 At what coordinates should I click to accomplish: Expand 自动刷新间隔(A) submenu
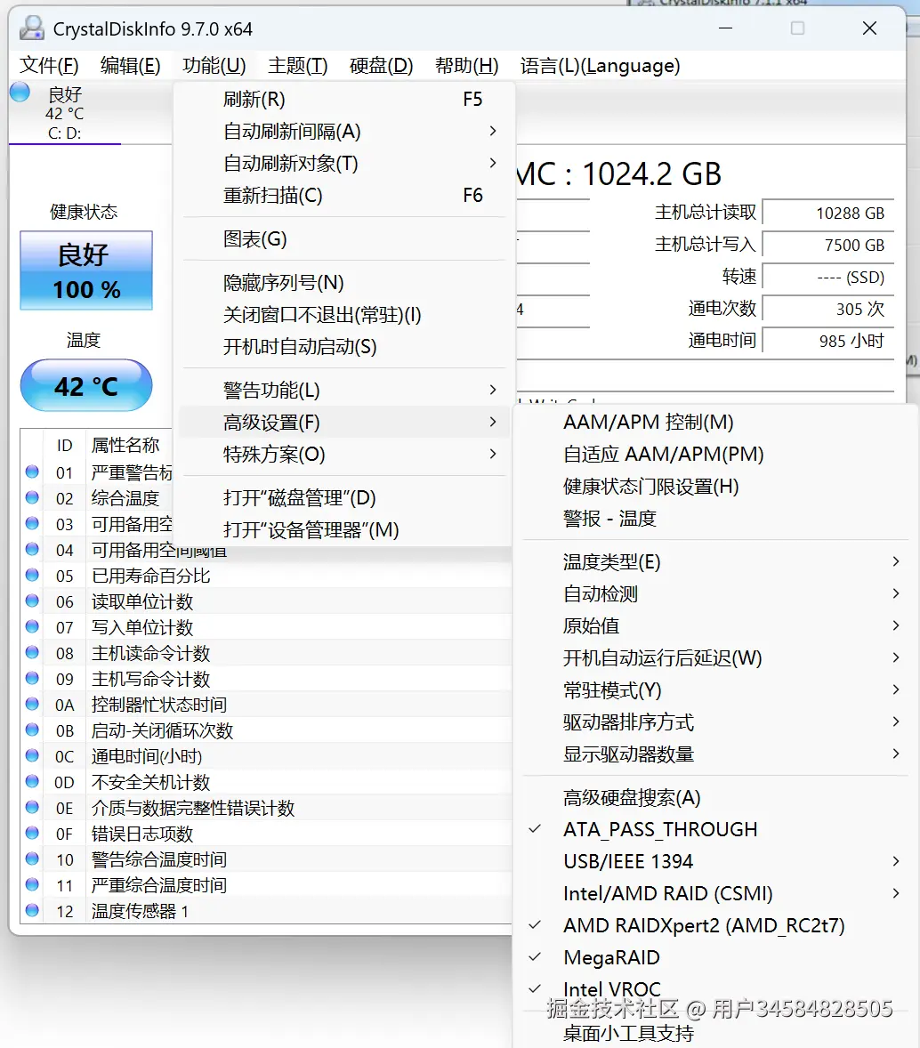pos(343,131)
